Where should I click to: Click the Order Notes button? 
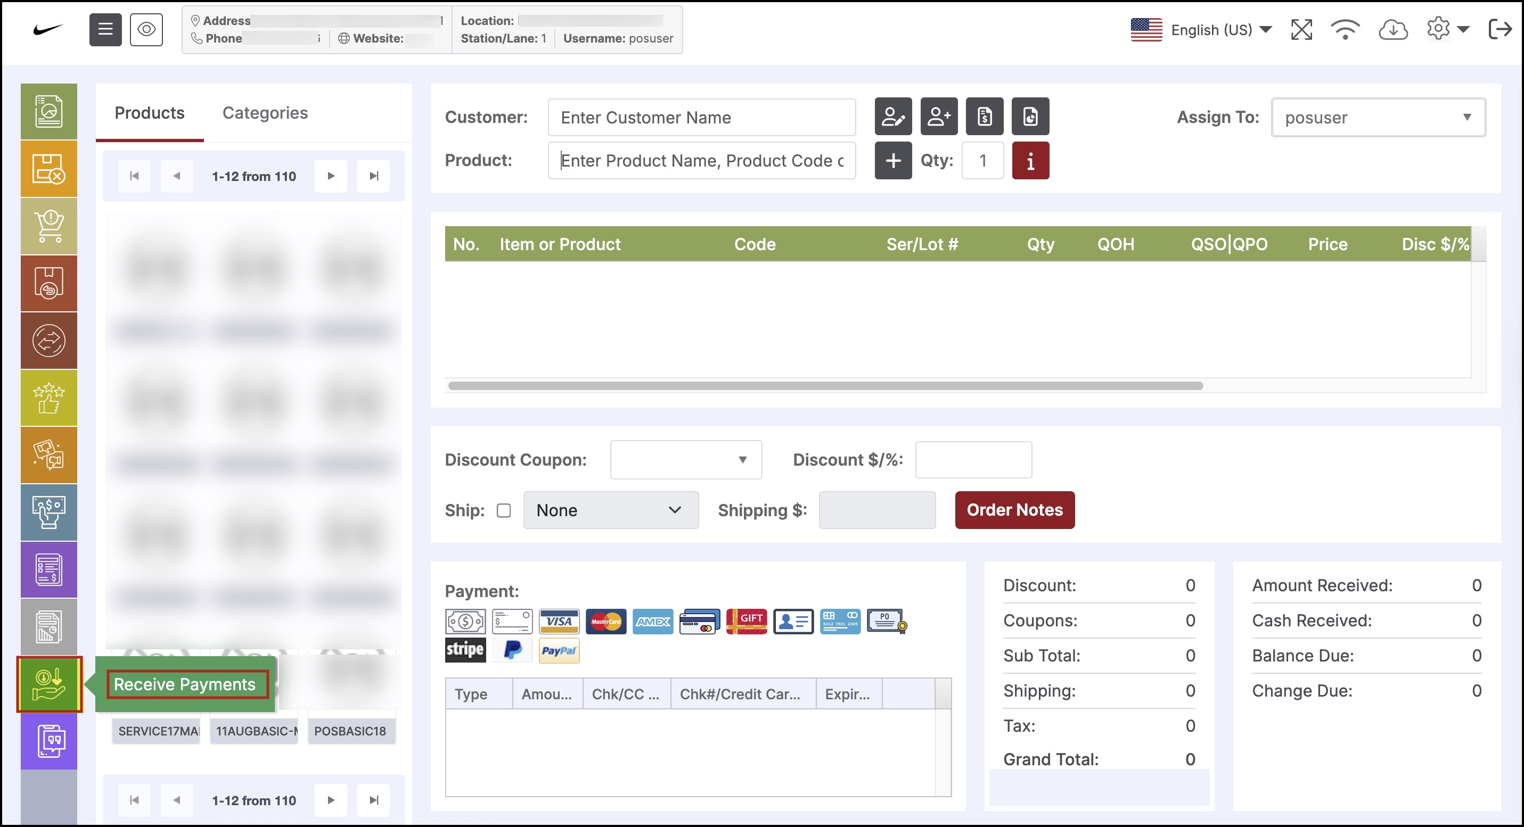[1014, 510]
